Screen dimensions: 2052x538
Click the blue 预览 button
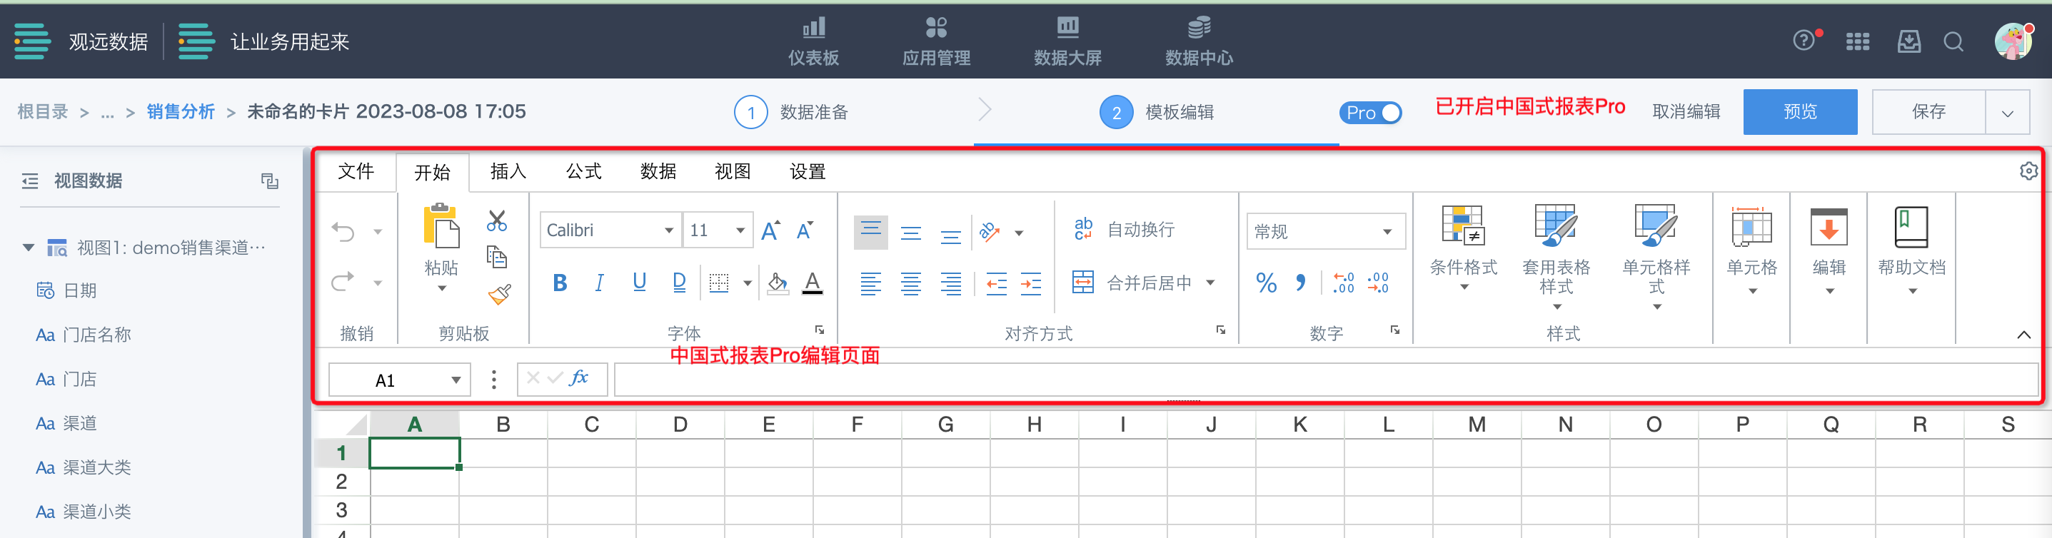pyautogui.click(x=1799, y=112)
